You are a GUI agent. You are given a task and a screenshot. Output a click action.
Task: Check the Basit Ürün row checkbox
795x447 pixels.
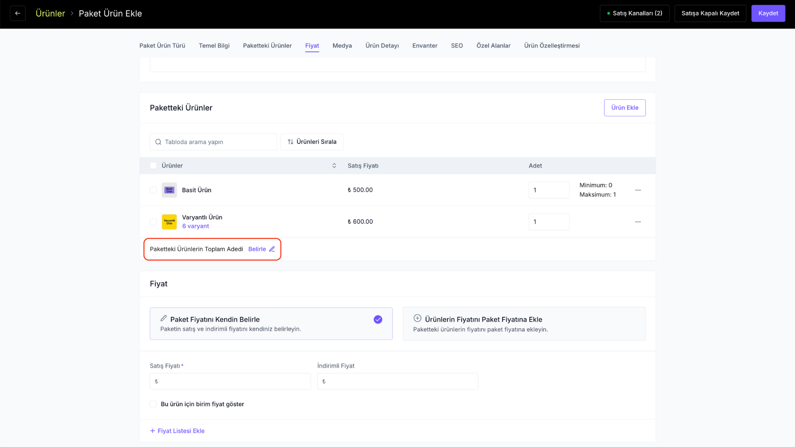click(x=153, y=190)
